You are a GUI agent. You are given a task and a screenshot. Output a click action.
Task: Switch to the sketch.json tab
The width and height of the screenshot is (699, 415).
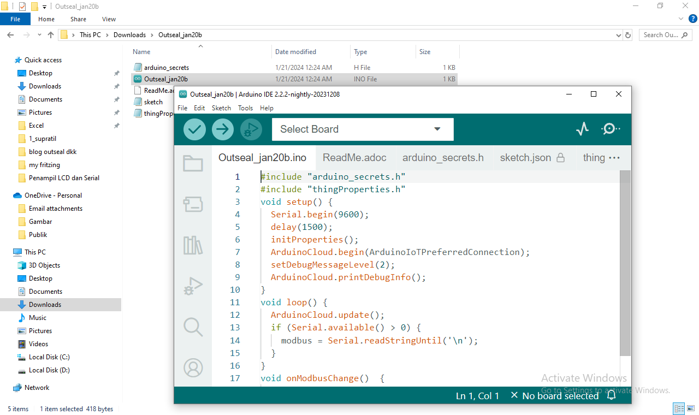coord(532,158)
